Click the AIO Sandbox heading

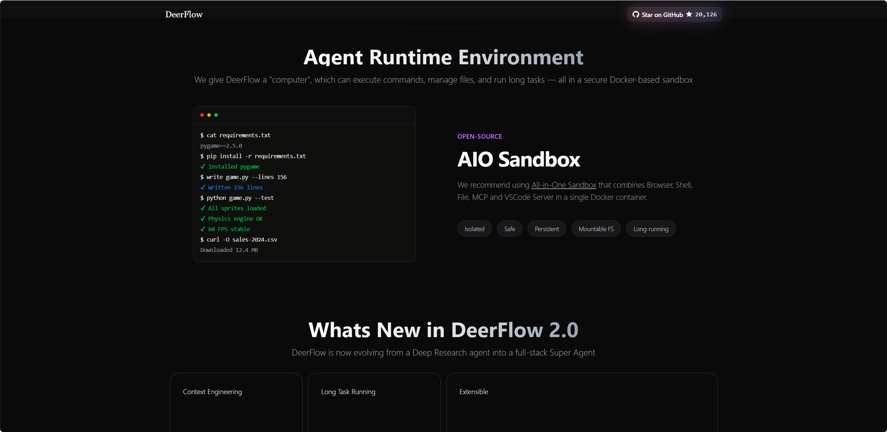pyautogui.click(x=519, y=159)
